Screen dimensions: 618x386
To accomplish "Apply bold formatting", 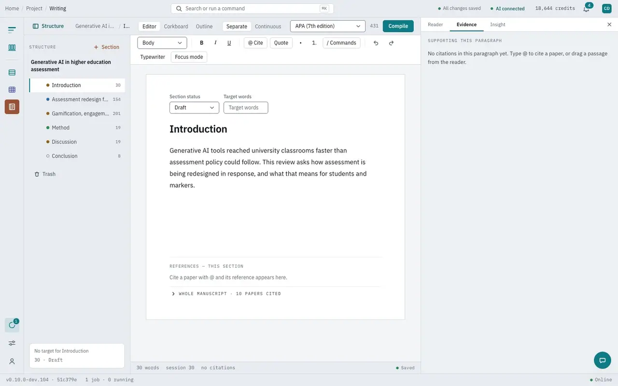I will tap(202, 43).
